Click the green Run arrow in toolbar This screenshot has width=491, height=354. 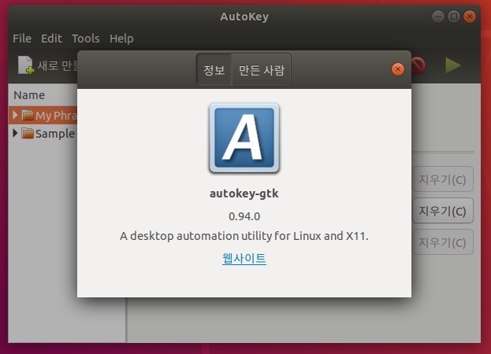[x=453, y=65]
